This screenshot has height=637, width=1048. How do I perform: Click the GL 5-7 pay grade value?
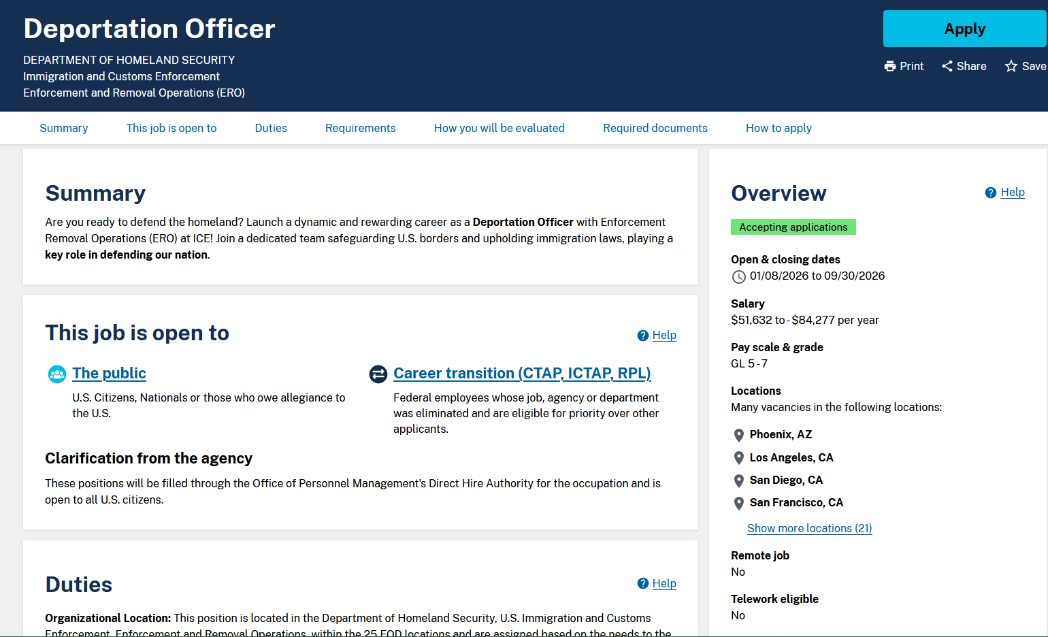pos(749,363)
